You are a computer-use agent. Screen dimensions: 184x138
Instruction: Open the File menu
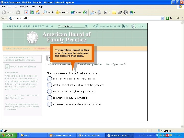click(x=3, y=7)
